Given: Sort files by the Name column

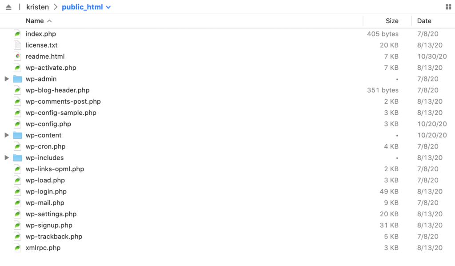Looking at the screenshot, I should pos(35,21).
